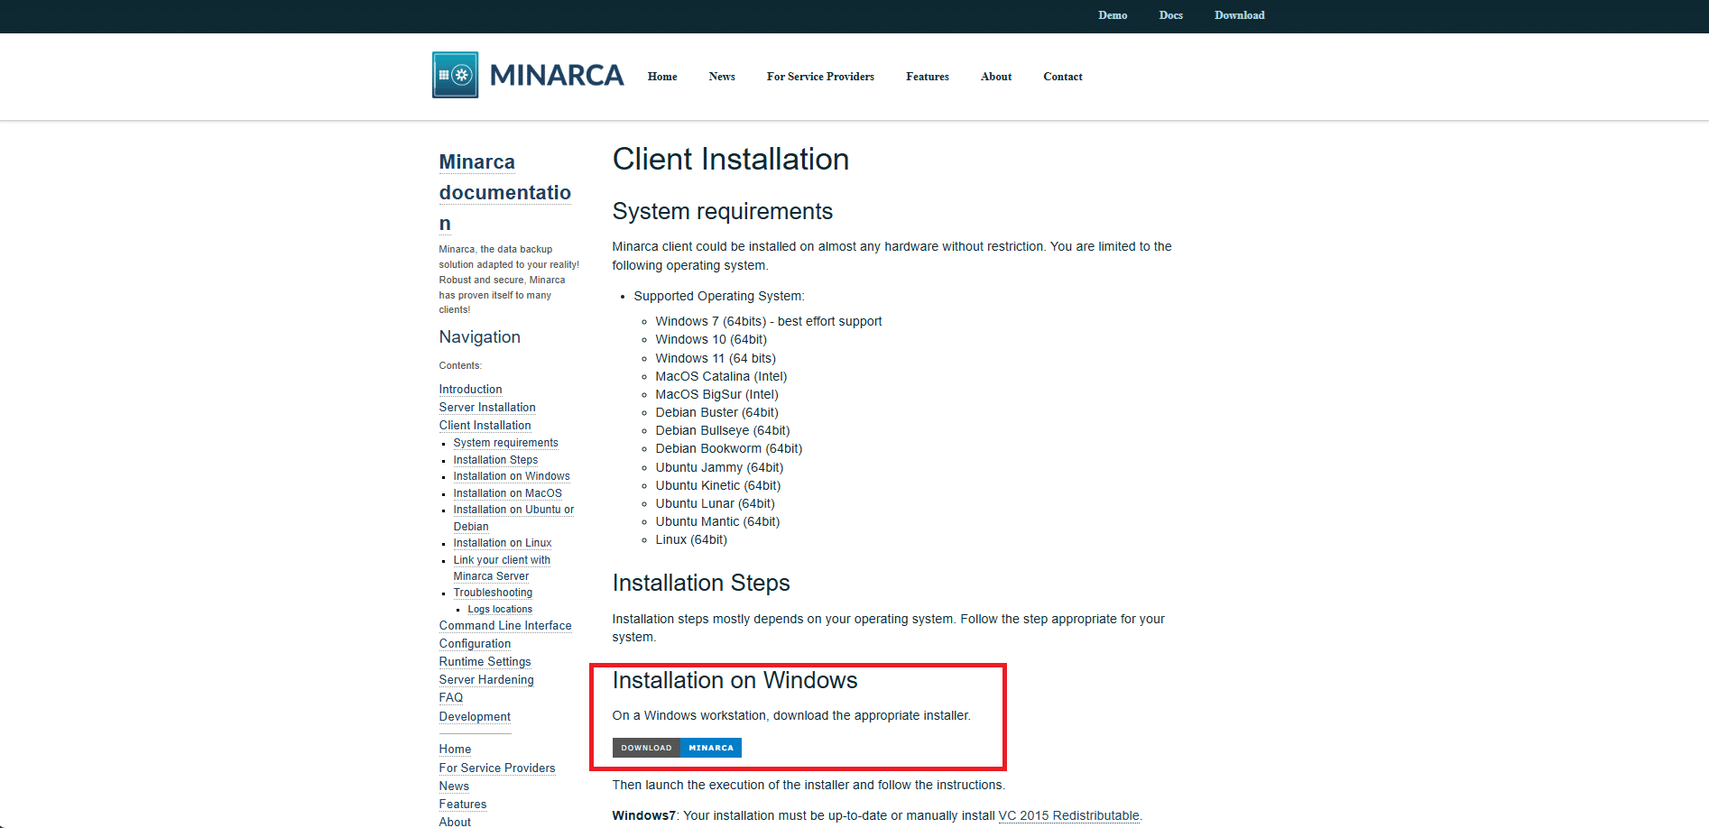
Task: Open the Runtime Settings sidebar link
Action: coord(485,662)
